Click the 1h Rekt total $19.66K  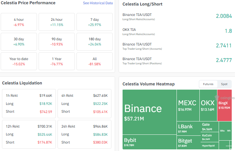click(x=46, y=95)
